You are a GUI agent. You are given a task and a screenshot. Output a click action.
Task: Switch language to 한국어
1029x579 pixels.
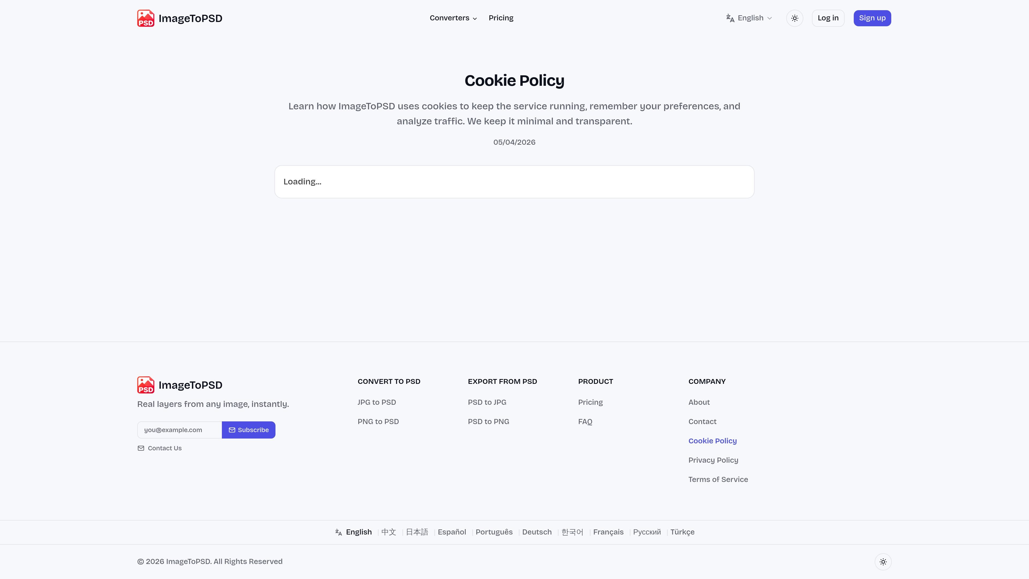click(x=572, y=532)
